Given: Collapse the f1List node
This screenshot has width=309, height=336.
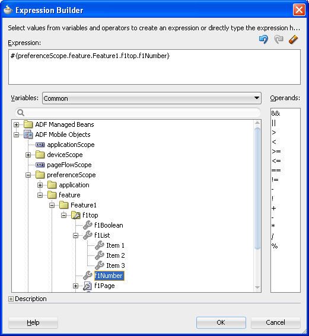Looking at the screenshot, I should coord(75,235).
